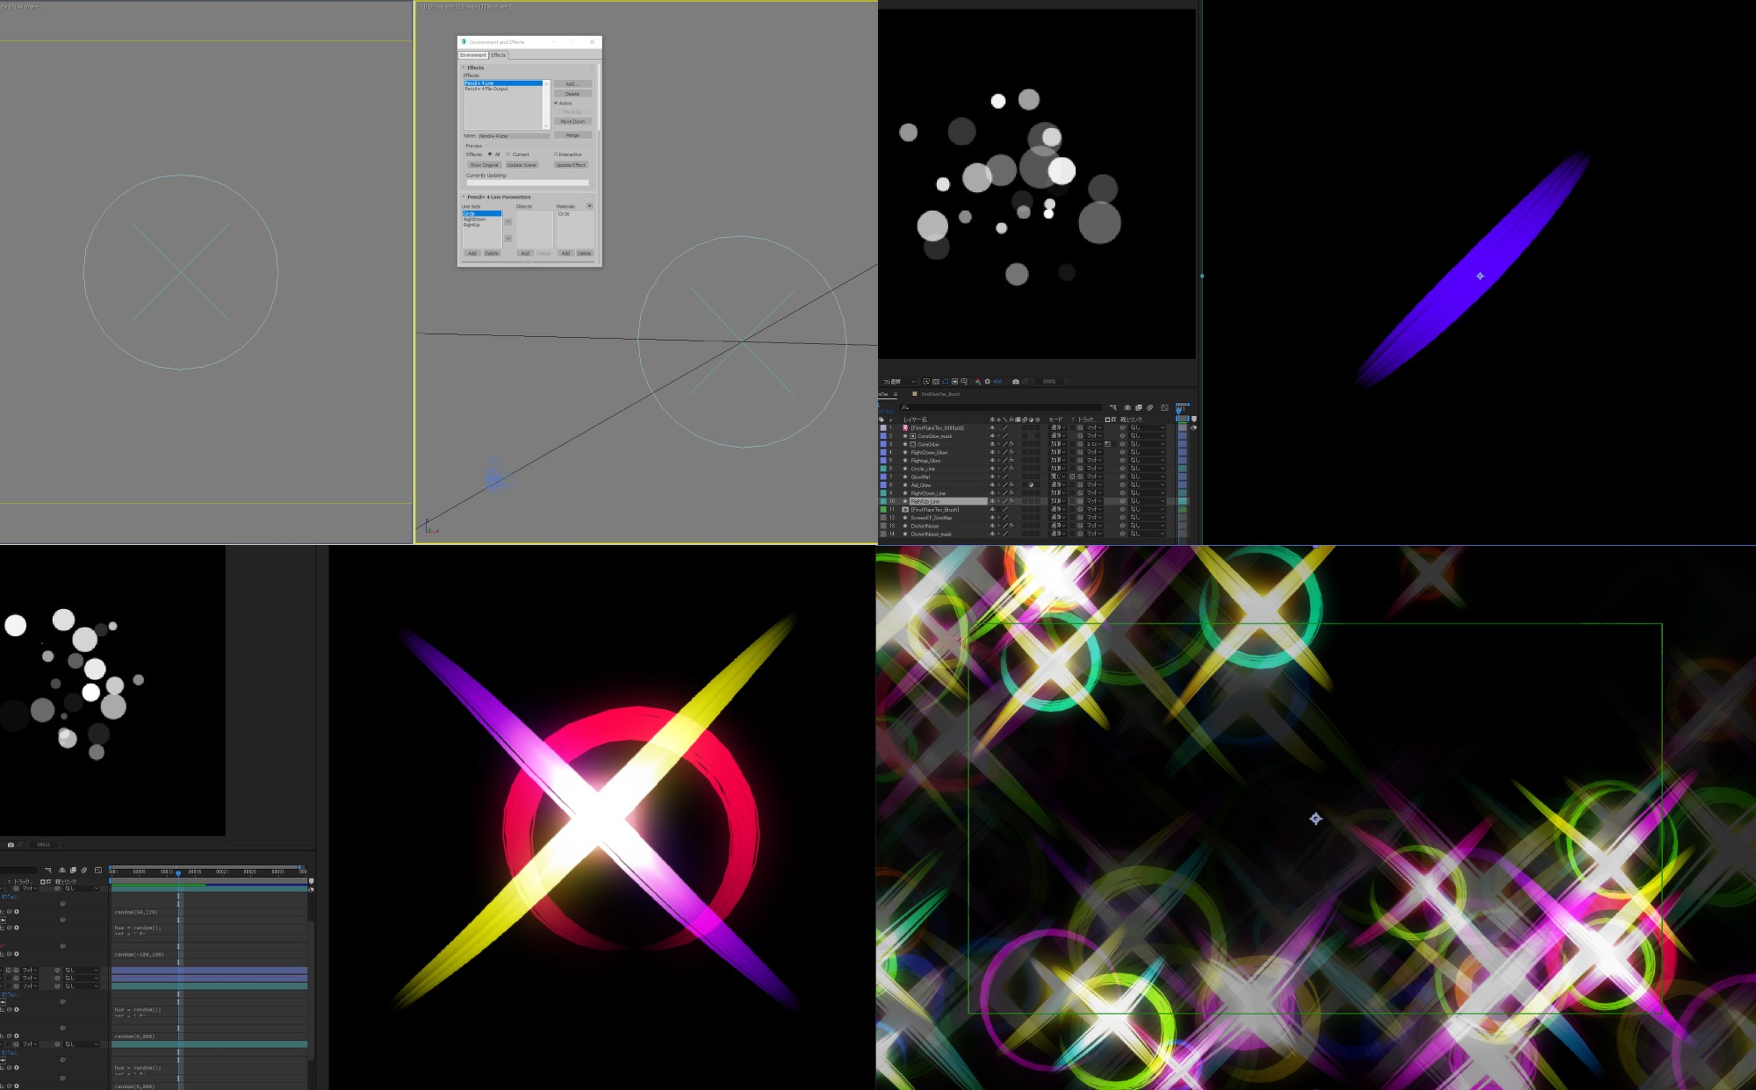
Task: Toggle the Active checkbox for Pencil+ 4 Line
Action: click(x=556, y=104)
